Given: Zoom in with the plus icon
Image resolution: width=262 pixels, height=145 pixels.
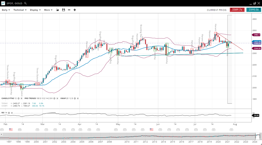Looking at the screenshot, I should point(75,10).
